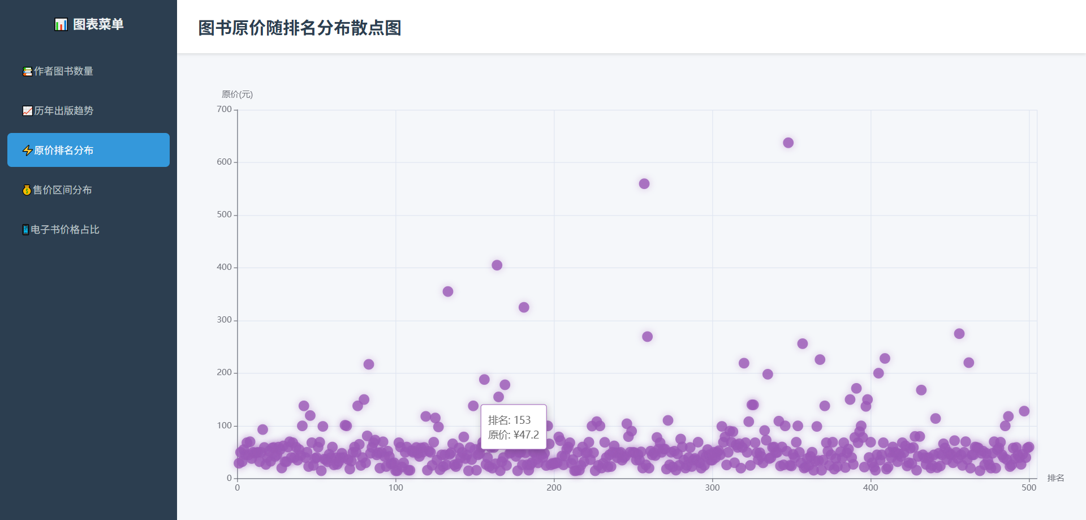Viewport: 1086px width, 520px height.
Task: Click the highest scatter point near 640 yuan
Action: pyautogui.click(x=788, y=143)
